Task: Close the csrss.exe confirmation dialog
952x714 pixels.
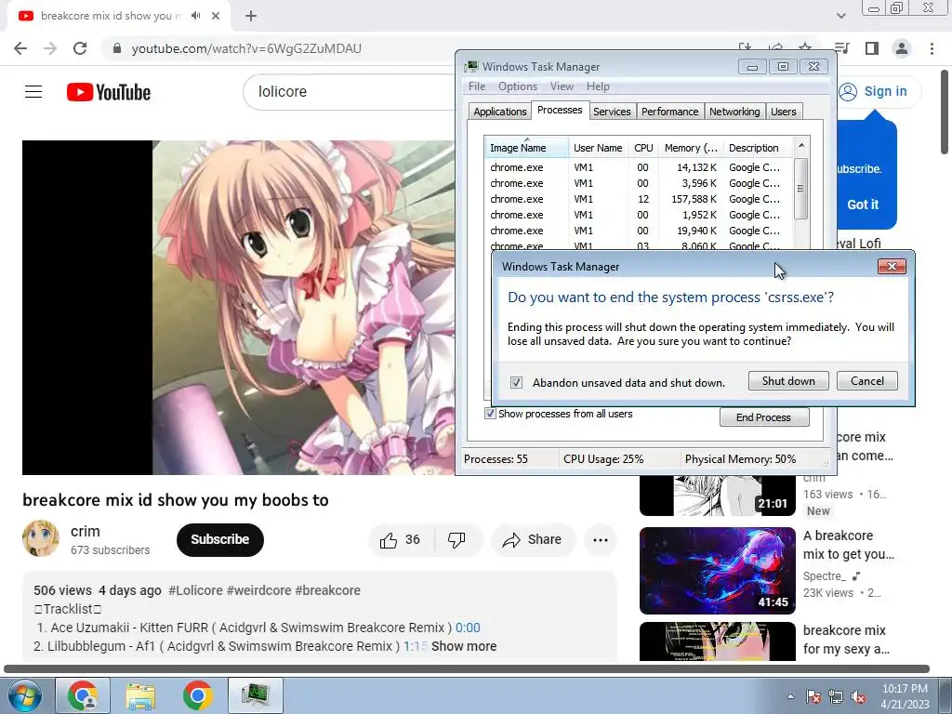Action: [x=892, y=266]
